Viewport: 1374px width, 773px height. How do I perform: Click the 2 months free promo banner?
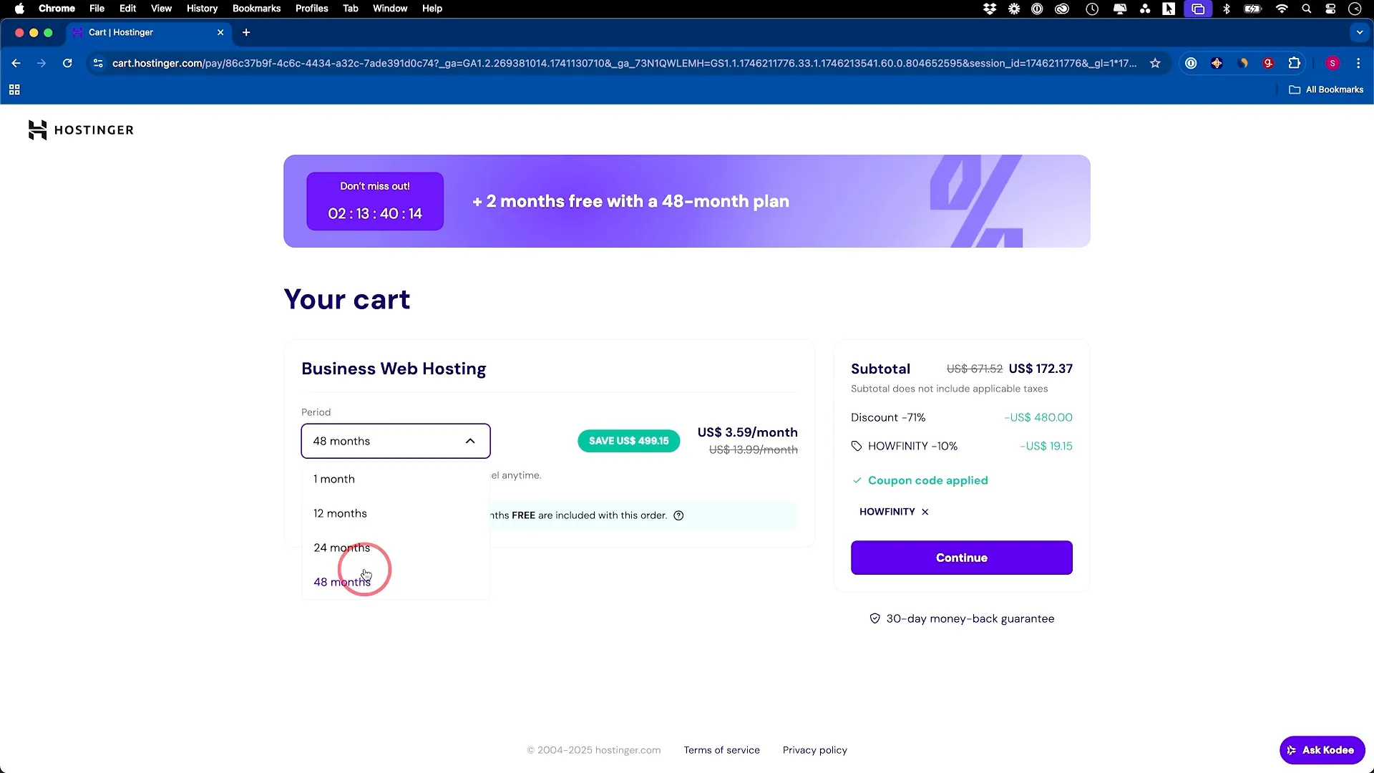pos(687,201)
